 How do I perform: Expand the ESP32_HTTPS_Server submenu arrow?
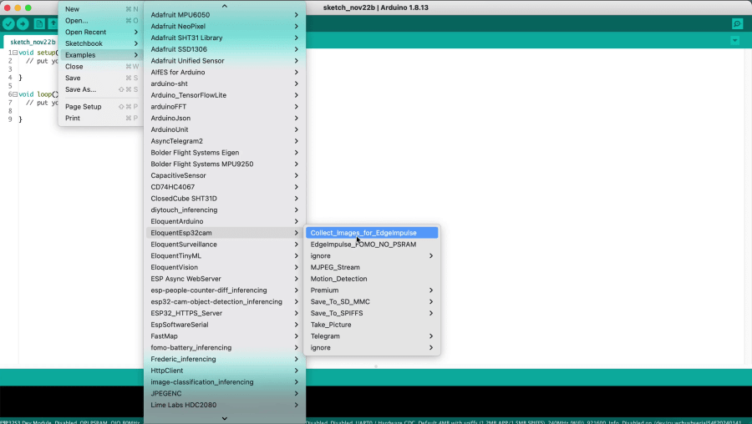click(297, 314)
